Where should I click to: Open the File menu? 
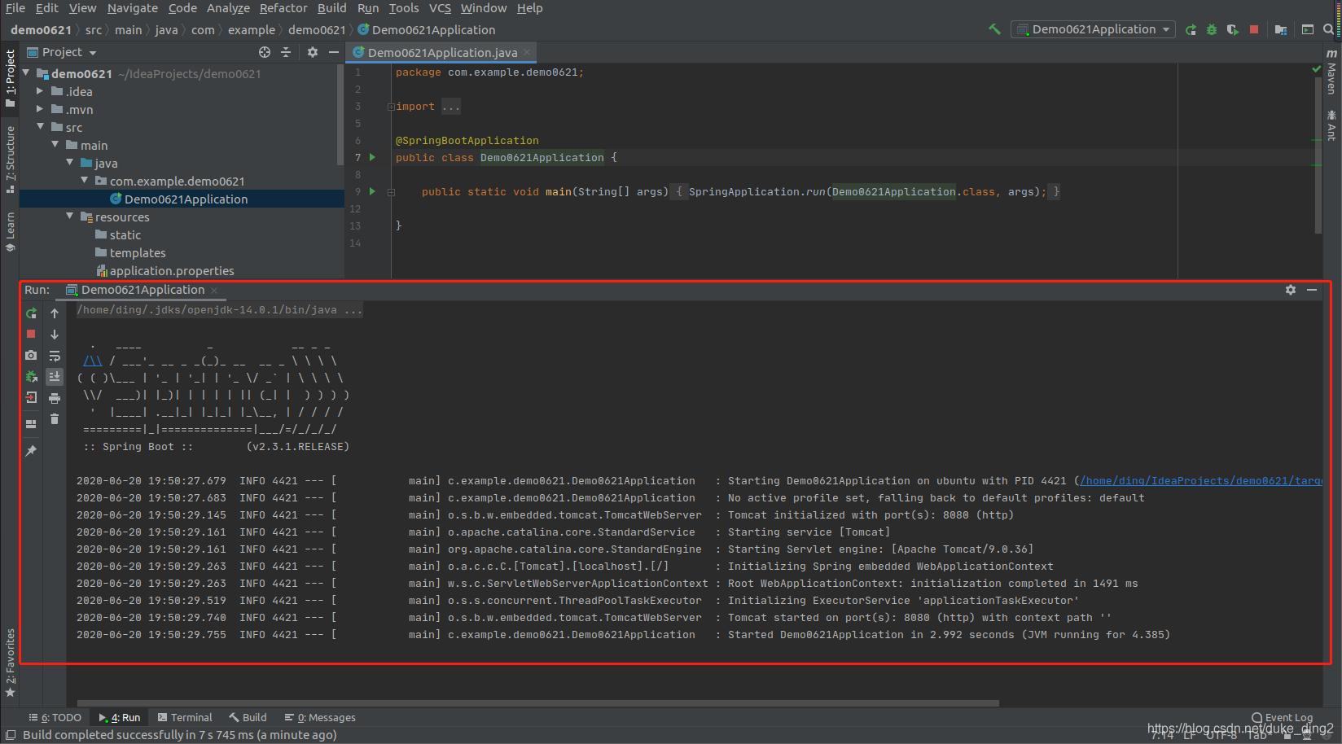pos(15,8)
